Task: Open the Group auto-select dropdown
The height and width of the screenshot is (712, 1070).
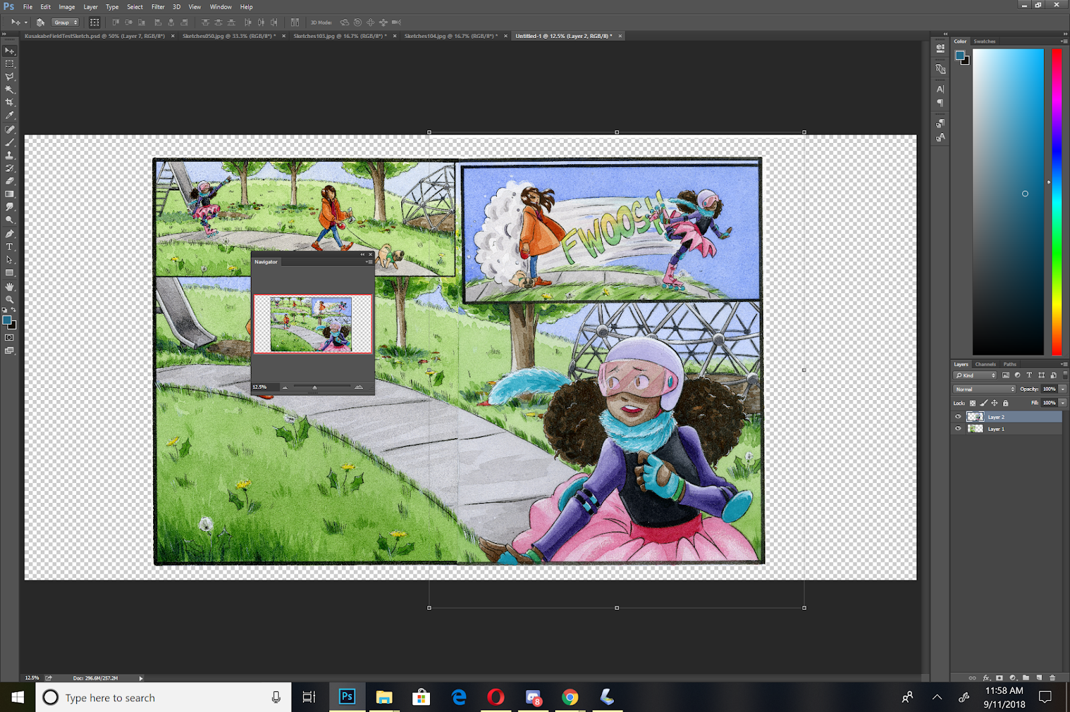Action: pyautogui.click(x=66, y=22)
